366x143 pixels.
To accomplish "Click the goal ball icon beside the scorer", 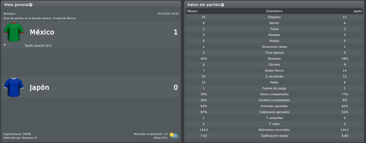I will 5,45.
